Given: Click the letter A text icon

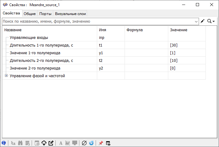Looking at the screenshot, I should click(61, 143).
